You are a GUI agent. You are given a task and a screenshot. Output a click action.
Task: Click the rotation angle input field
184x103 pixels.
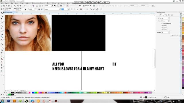[32, 9]
